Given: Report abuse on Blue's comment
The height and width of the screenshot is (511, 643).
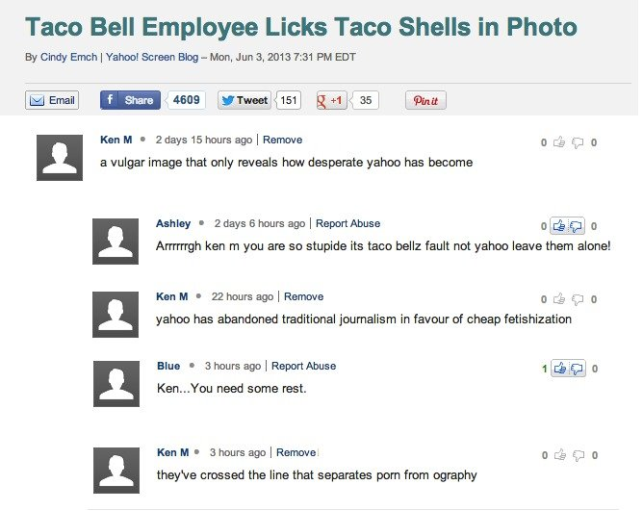Looking at the screenshot, I should tap(303, 366).
